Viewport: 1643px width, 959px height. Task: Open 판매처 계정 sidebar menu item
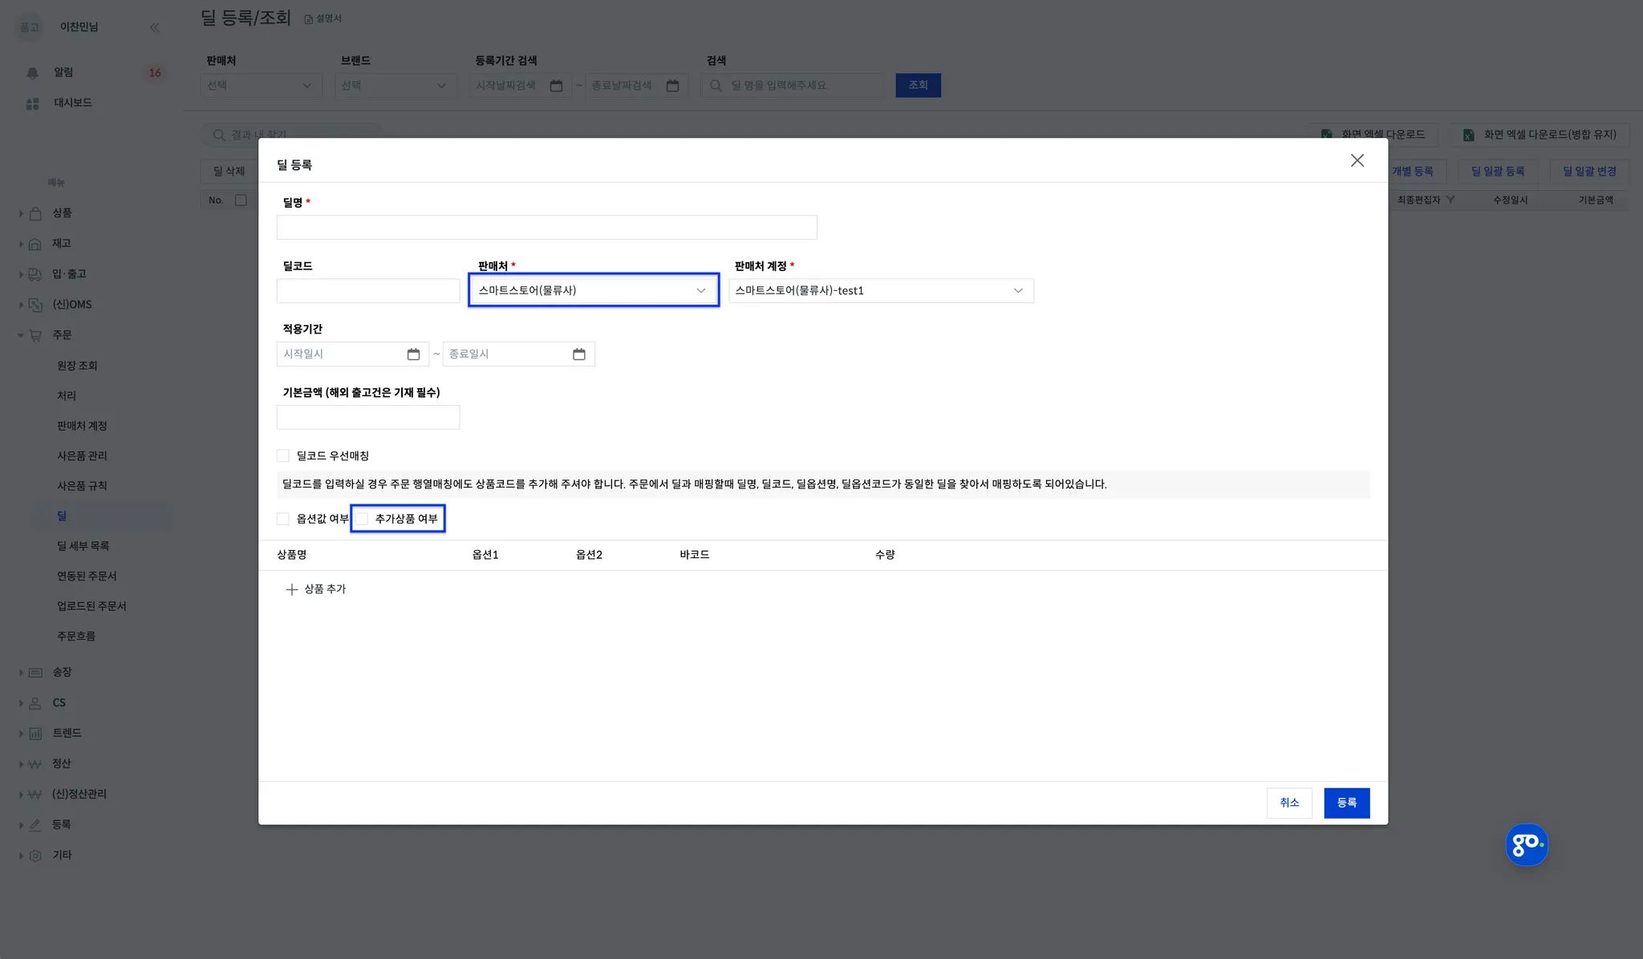(82, 426)
